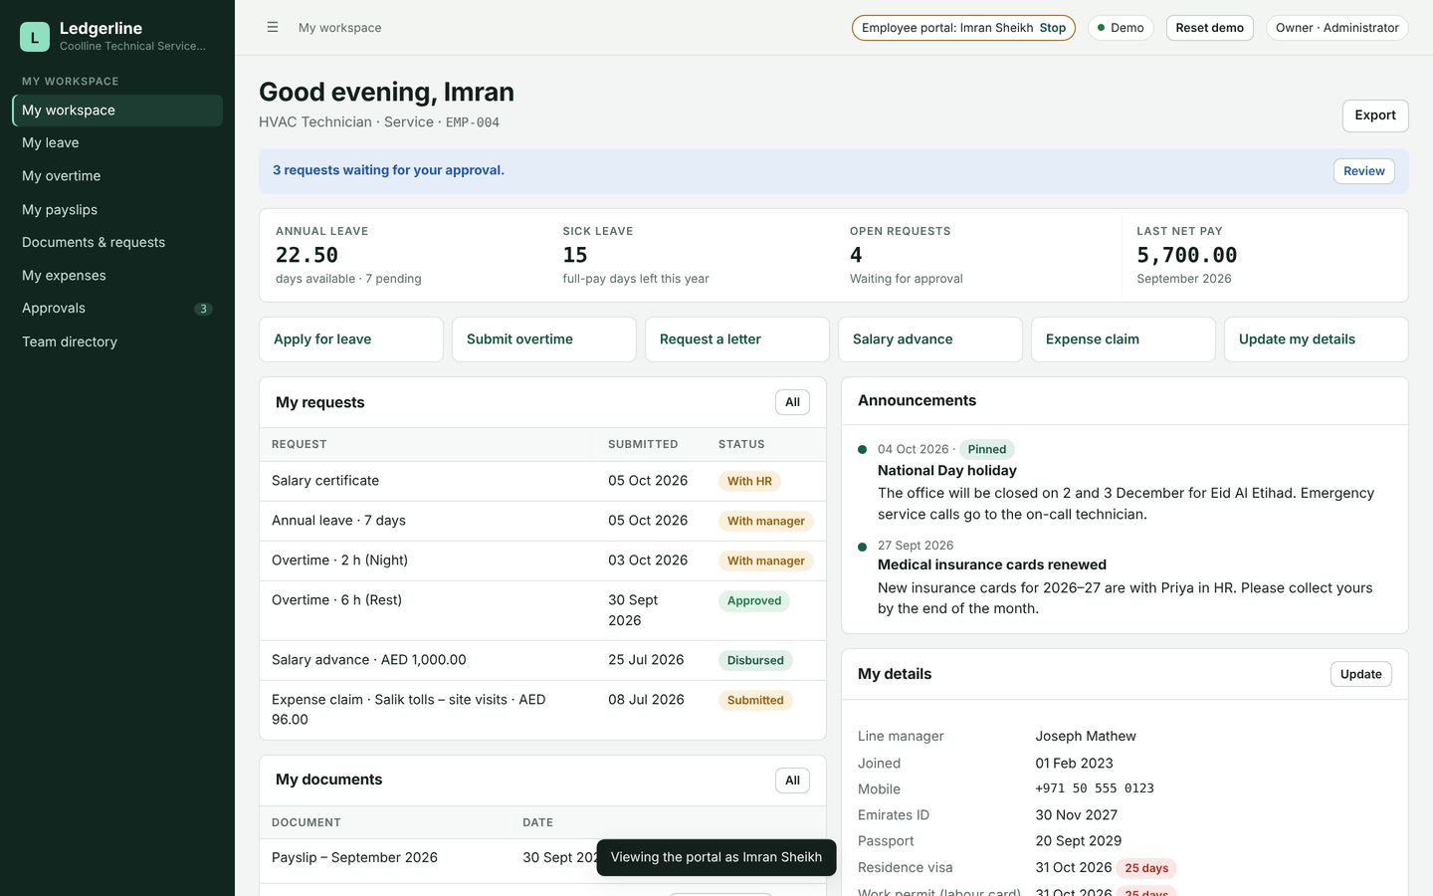Open the Overtime · 6 h (Rest) row

pos(542,610)
